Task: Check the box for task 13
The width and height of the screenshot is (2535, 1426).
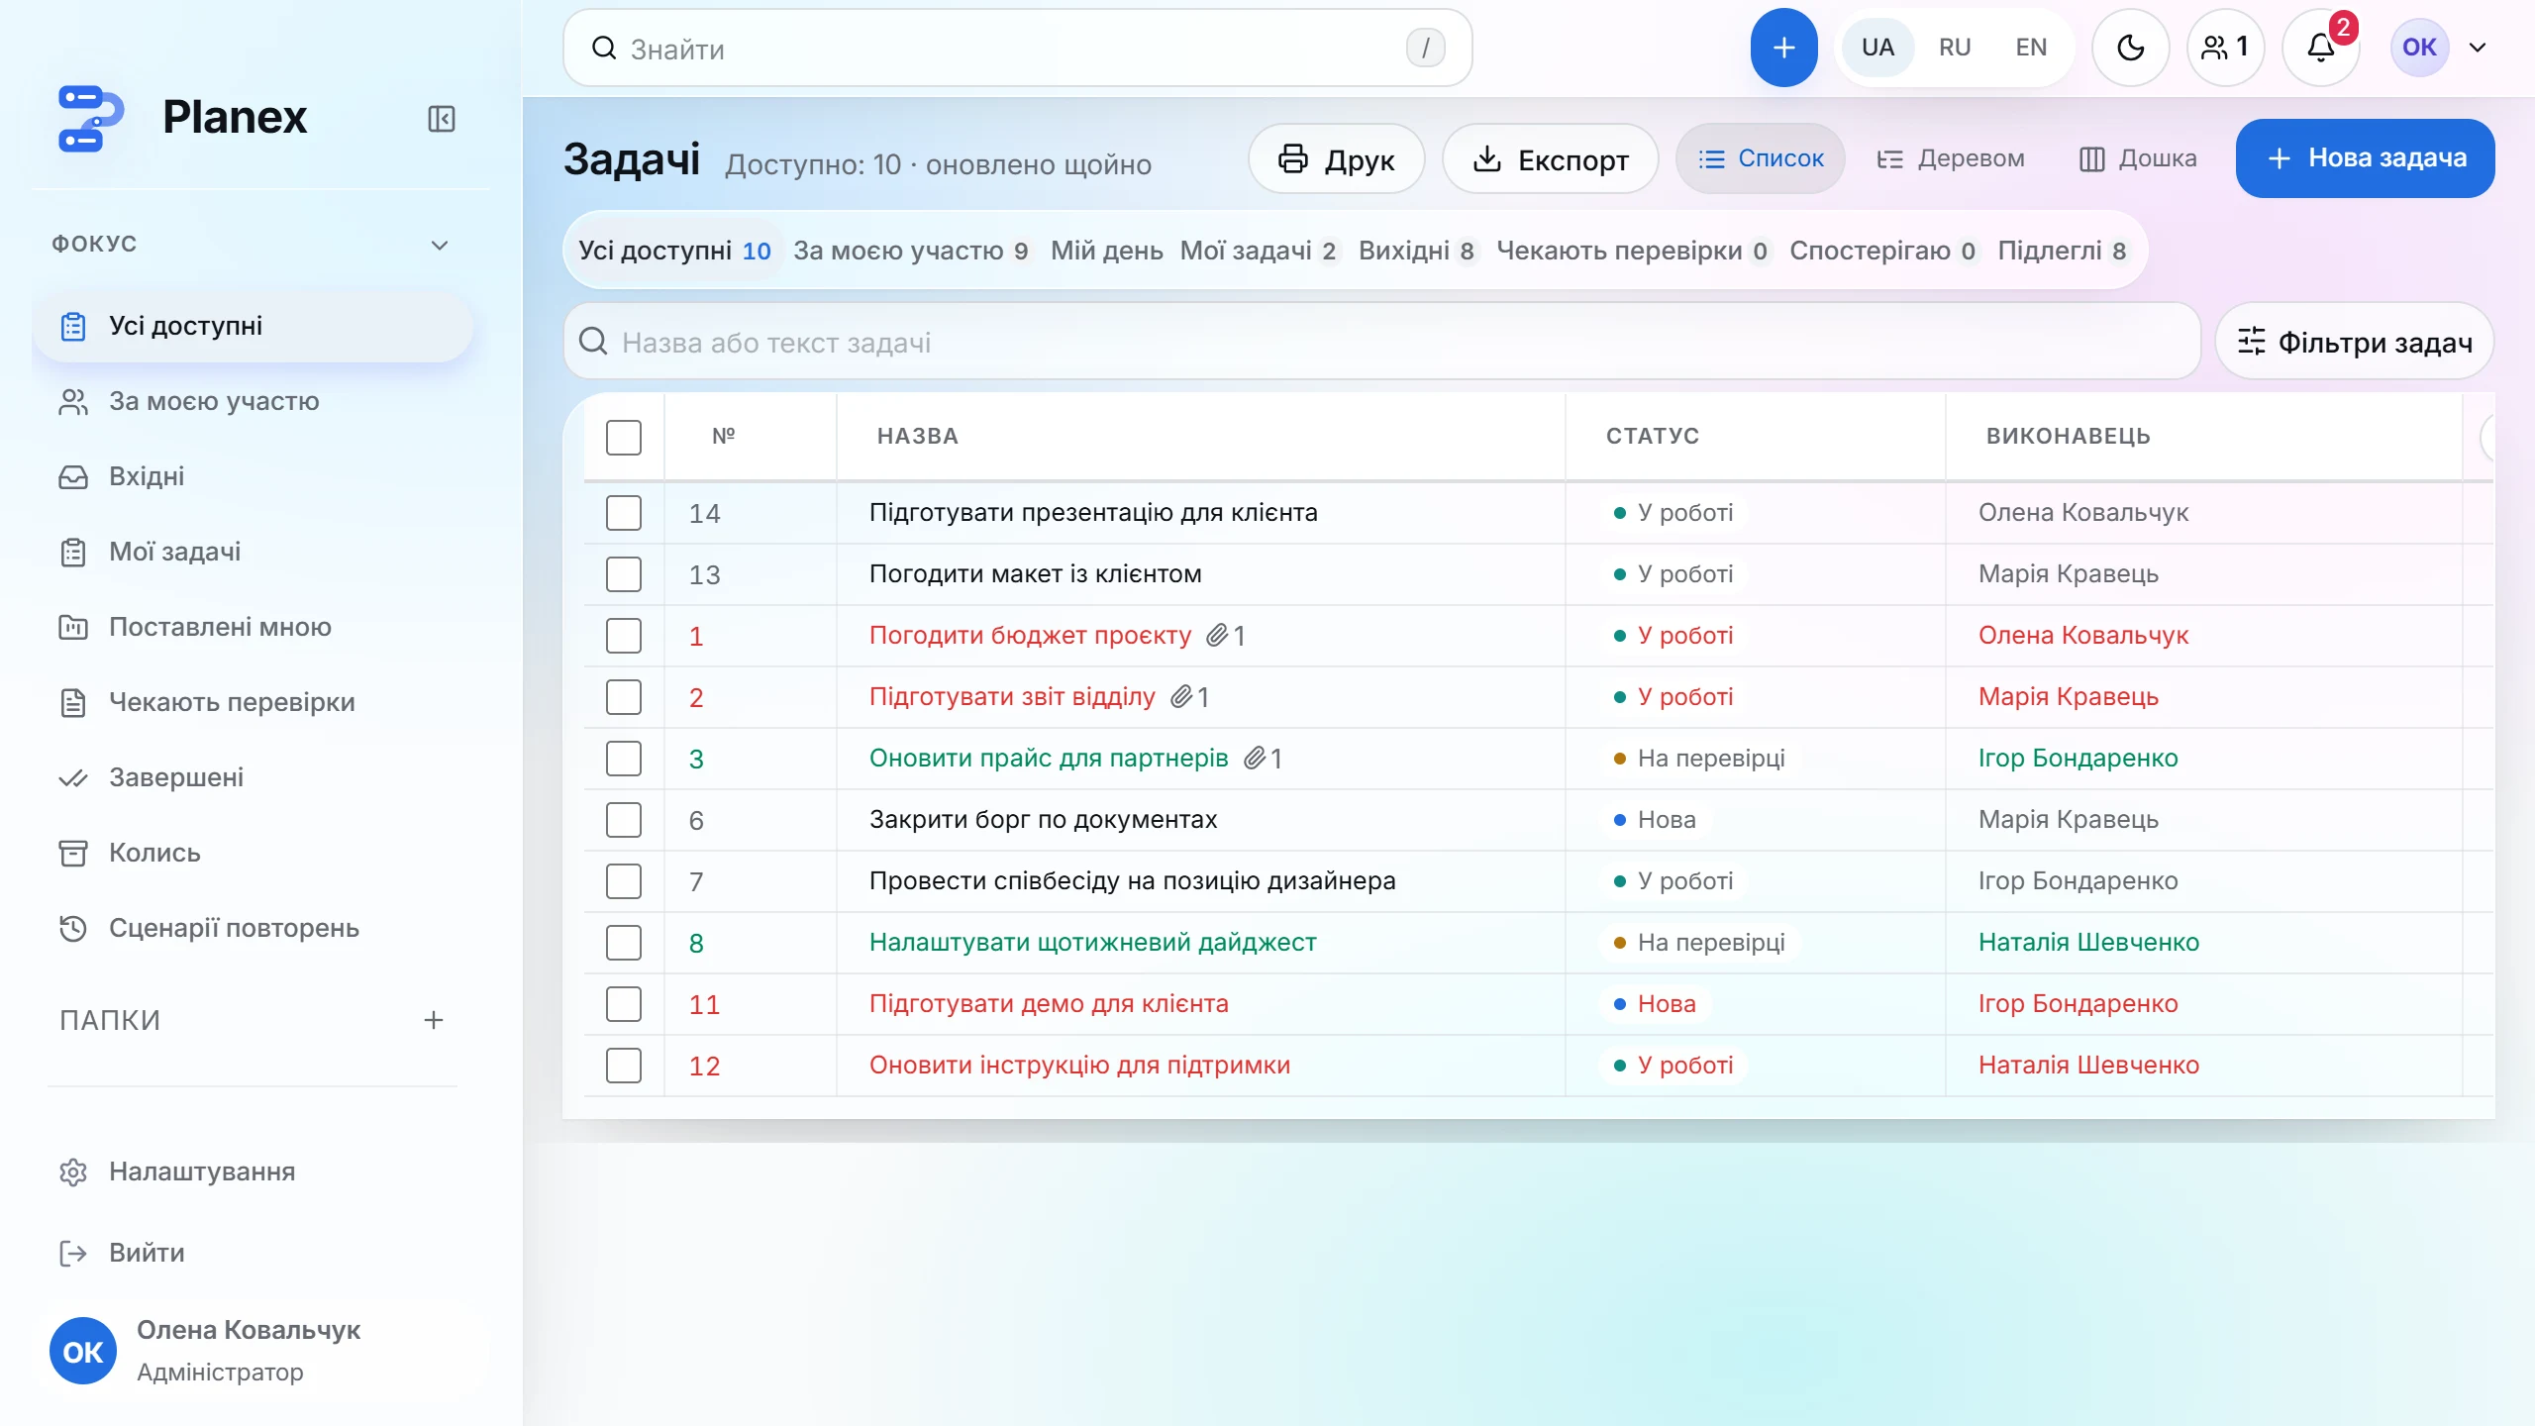Action: pyautogui.click(x=624, y=574)
